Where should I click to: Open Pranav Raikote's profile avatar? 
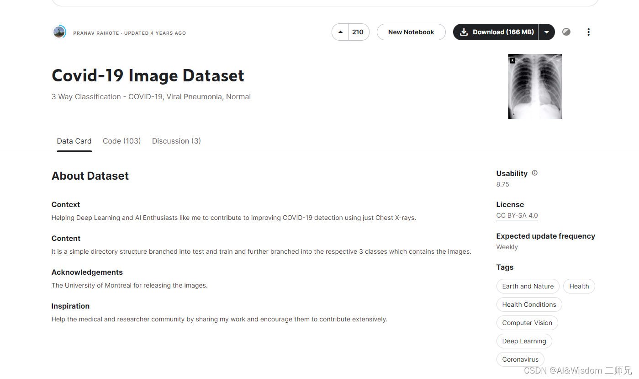tap(59, 32)
